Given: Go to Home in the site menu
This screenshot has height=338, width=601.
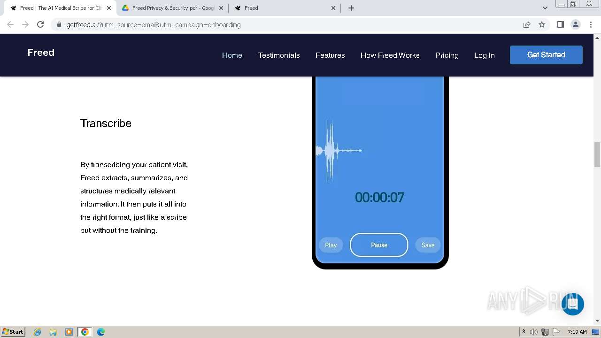Looking at the screenshot, I should tap(232, 55).
